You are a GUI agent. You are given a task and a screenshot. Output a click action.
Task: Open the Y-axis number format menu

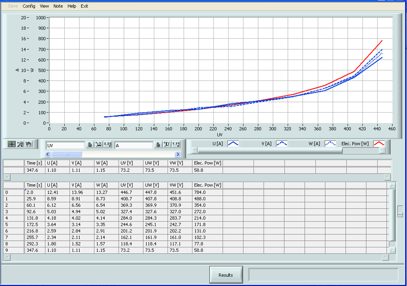176,144
